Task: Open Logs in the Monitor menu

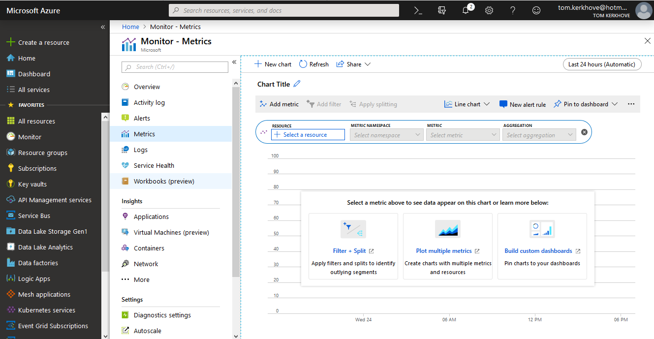Action: [171, 150]
